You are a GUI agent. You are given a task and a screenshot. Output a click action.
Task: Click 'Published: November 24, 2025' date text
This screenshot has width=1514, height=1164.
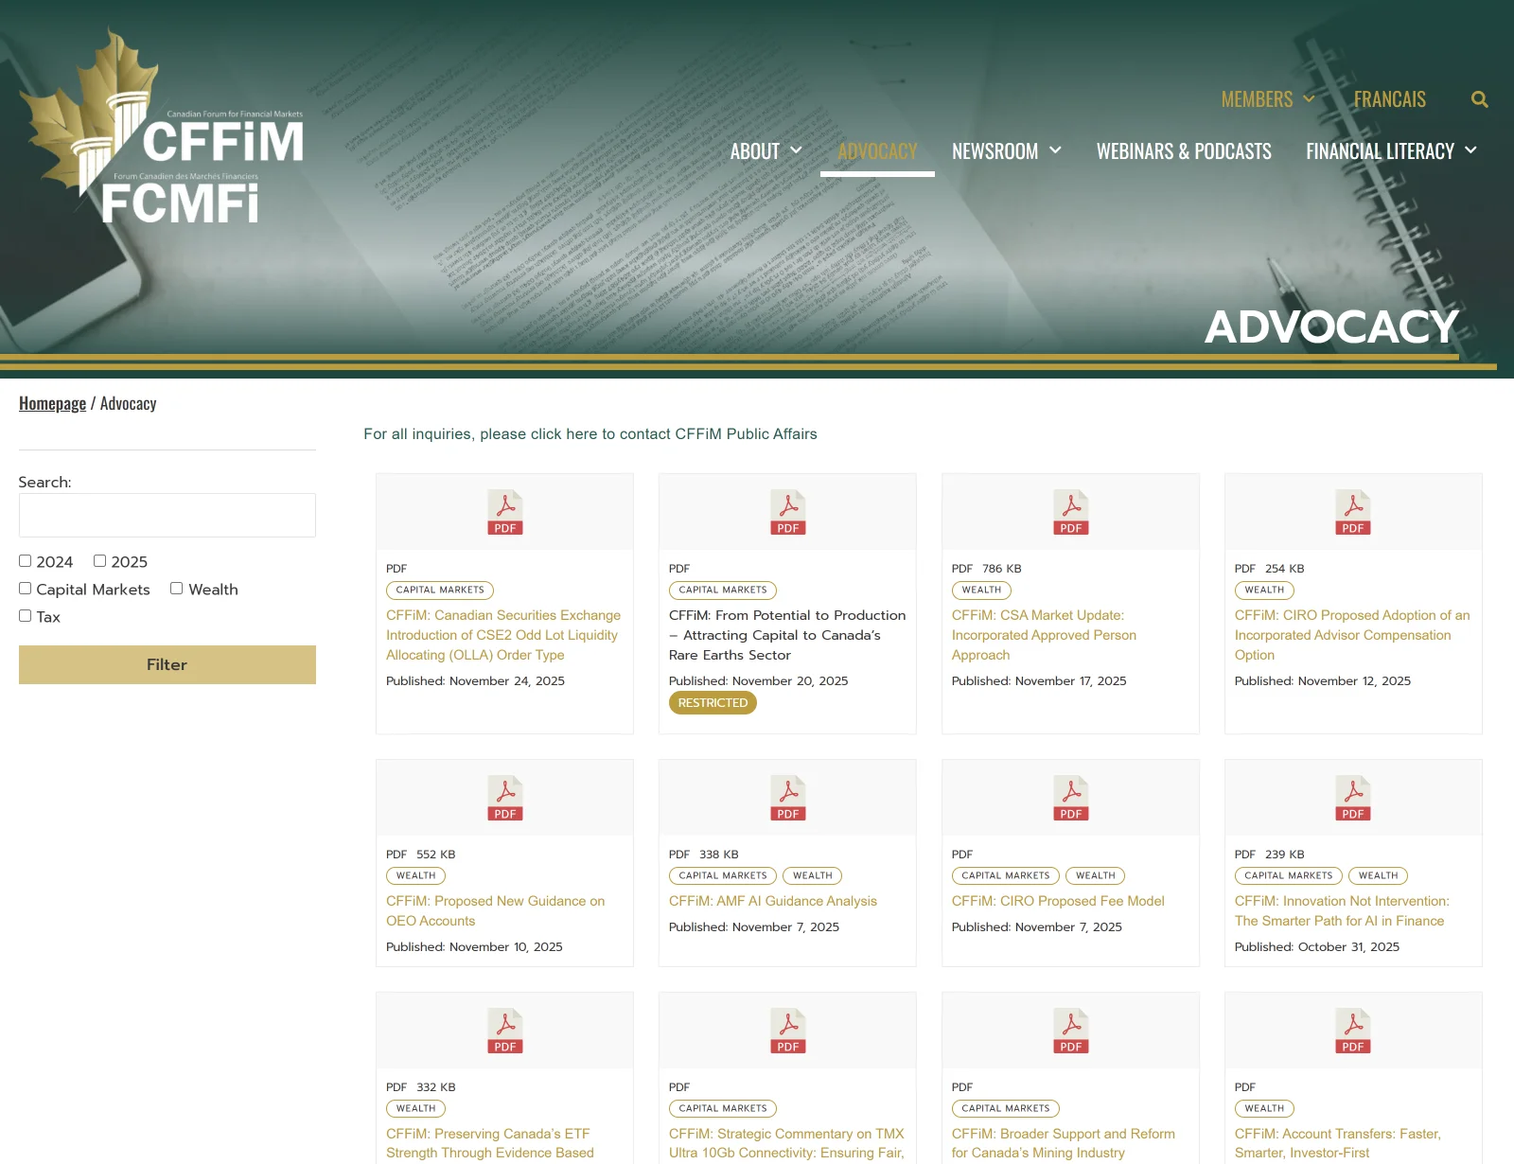[x=475, y=680]
